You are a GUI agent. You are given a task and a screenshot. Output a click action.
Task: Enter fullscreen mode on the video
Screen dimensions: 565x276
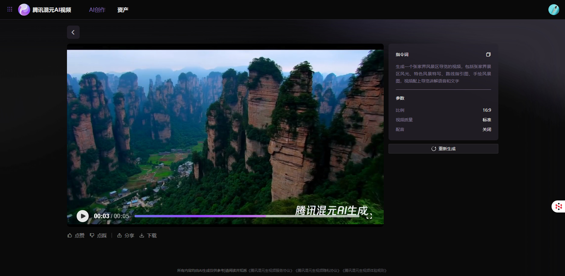[x=369, y=216]
